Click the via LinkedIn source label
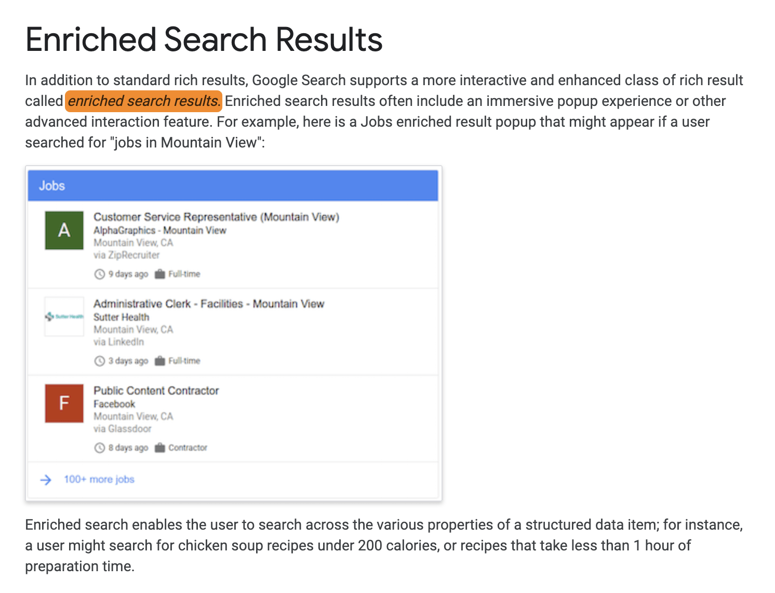The height and width of the screenshot is (593, 775). pos(118,342)
